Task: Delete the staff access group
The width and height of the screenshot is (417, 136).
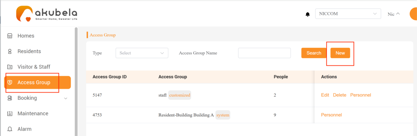Action: click(x=339, y=95)
